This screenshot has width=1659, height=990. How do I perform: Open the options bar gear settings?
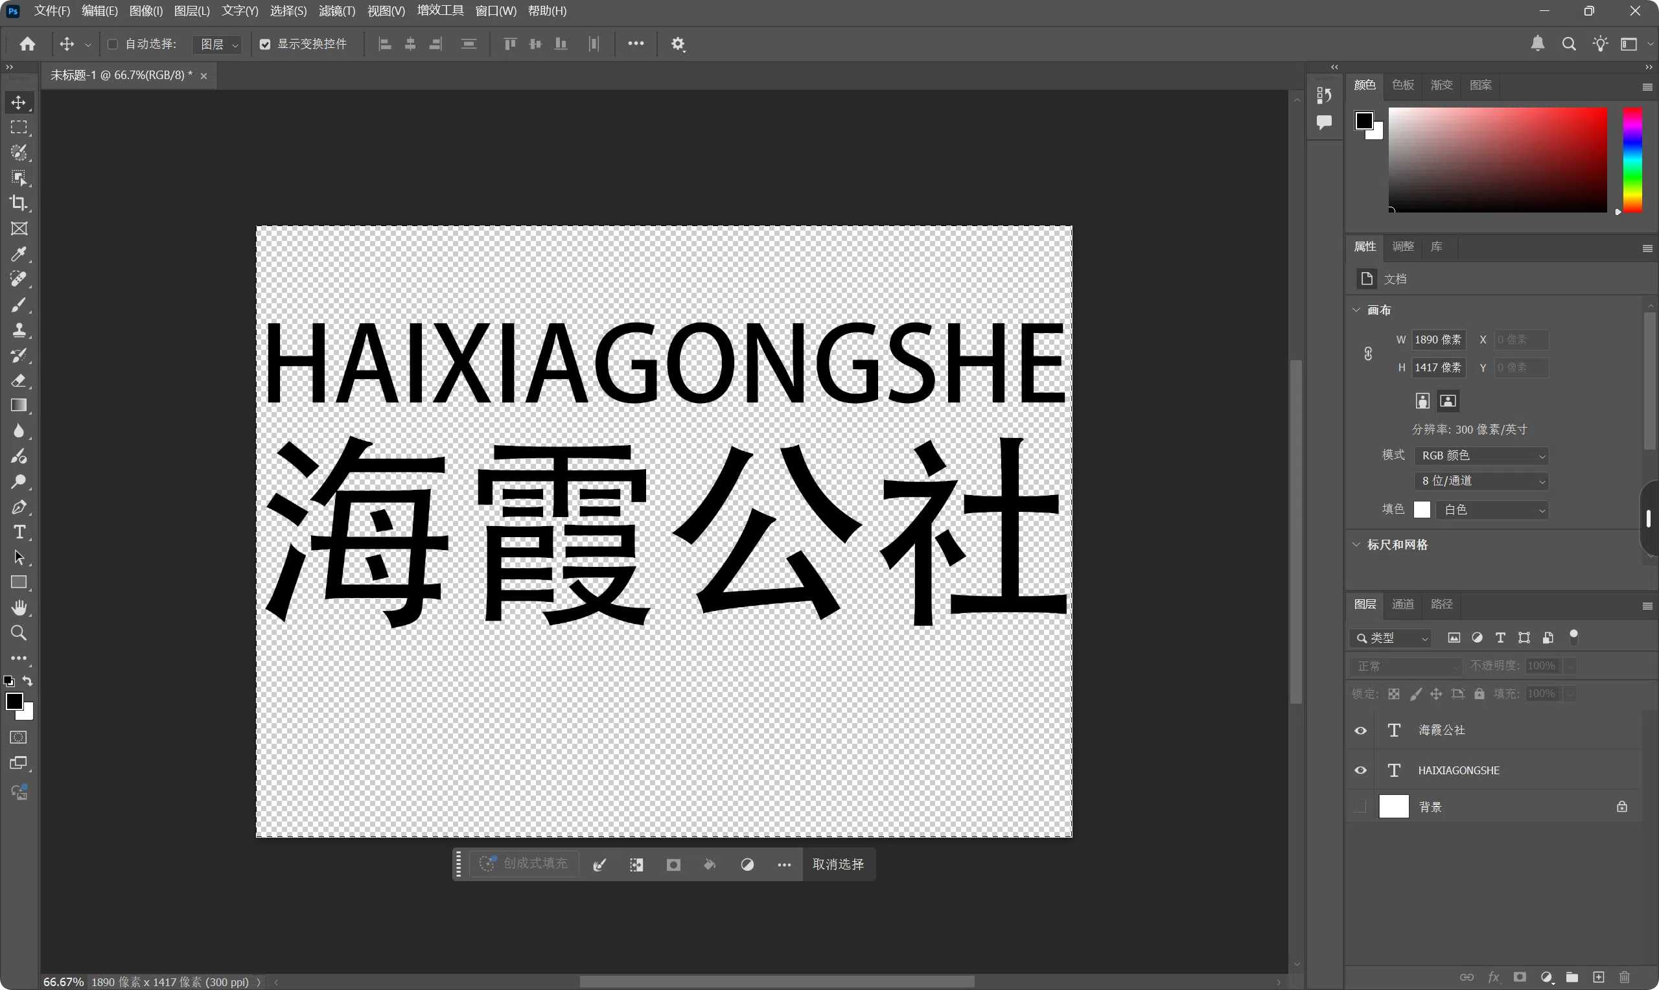679,44
